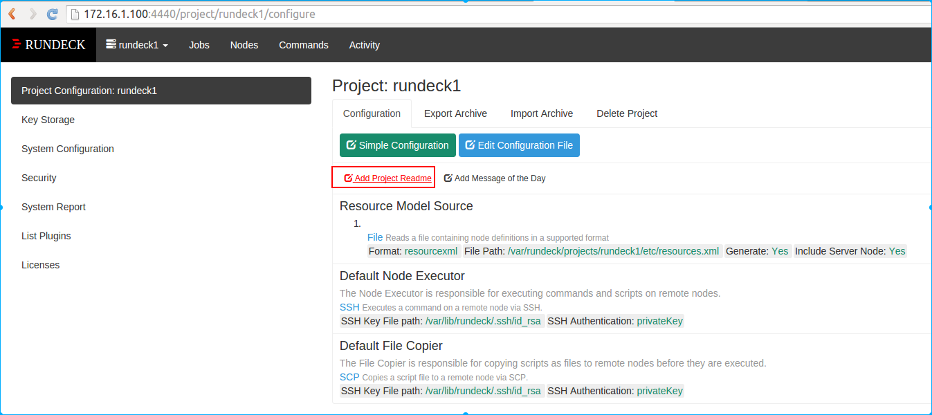Image resolution: width=932 pixels, height=415 pixels.
Task: Open Key Storage from the sidebar
Action: (x=48, y=120)
